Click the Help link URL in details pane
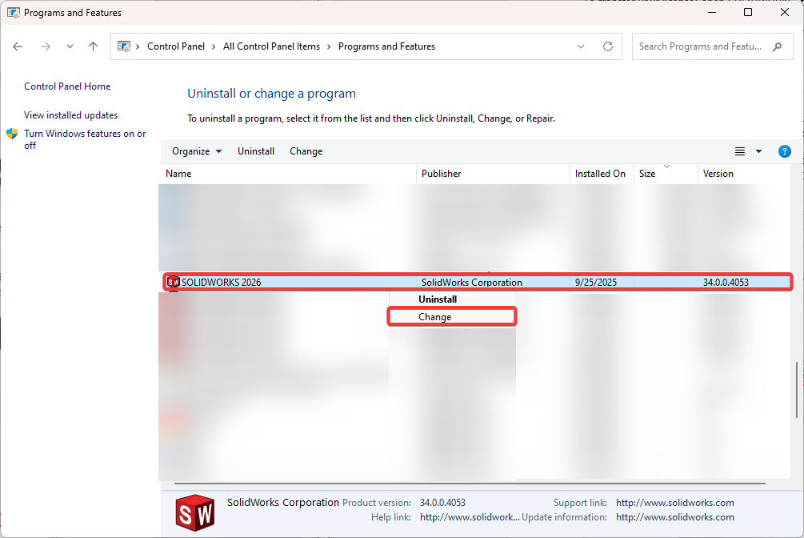 pos(470,517)
